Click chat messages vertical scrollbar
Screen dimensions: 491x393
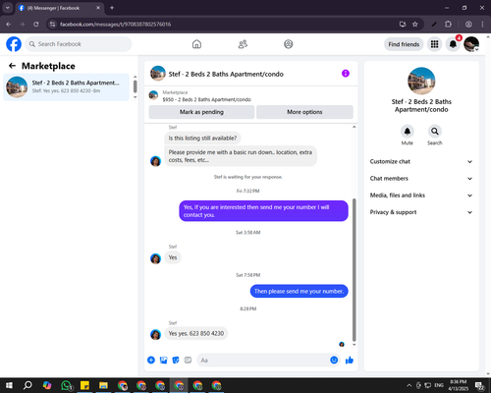(x=354, y=270)
